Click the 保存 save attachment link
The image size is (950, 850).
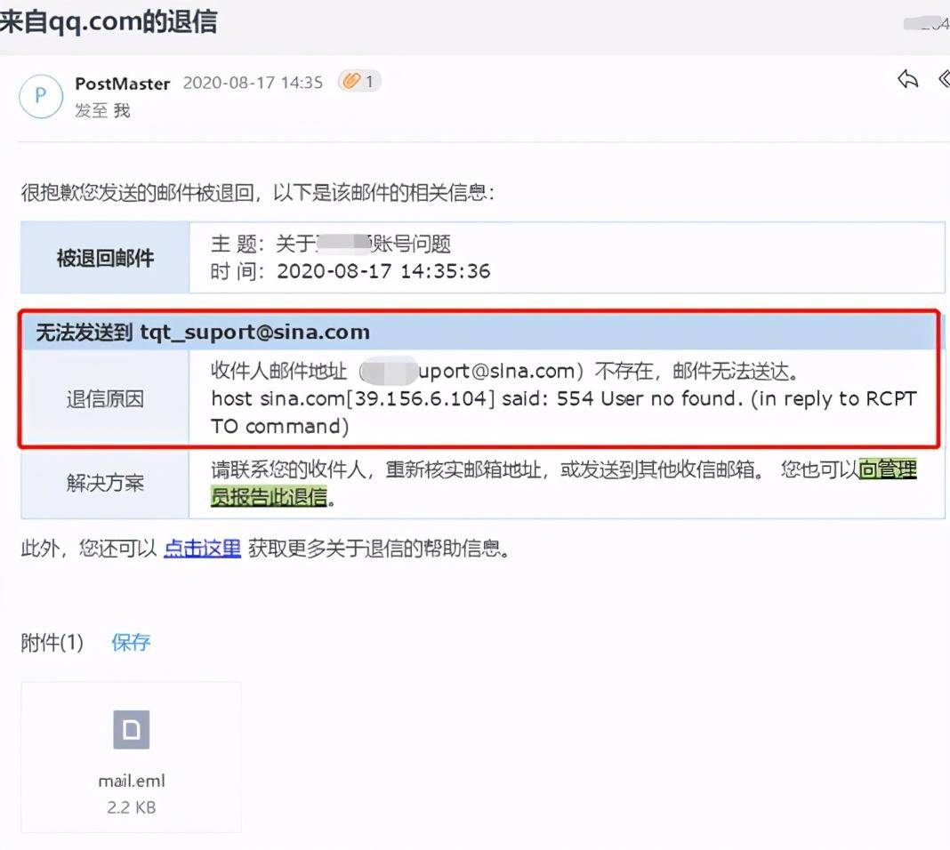pos(130,642)
